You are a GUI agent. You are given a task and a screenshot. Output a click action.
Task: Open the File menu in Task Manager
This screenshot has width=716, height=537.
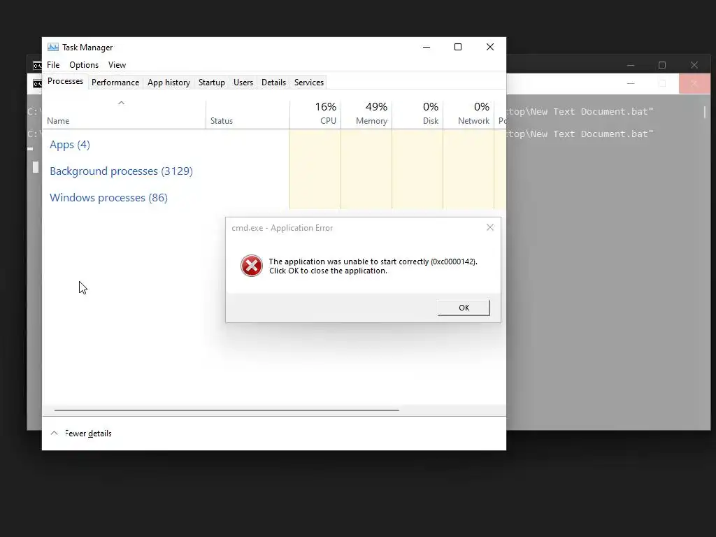53,65
